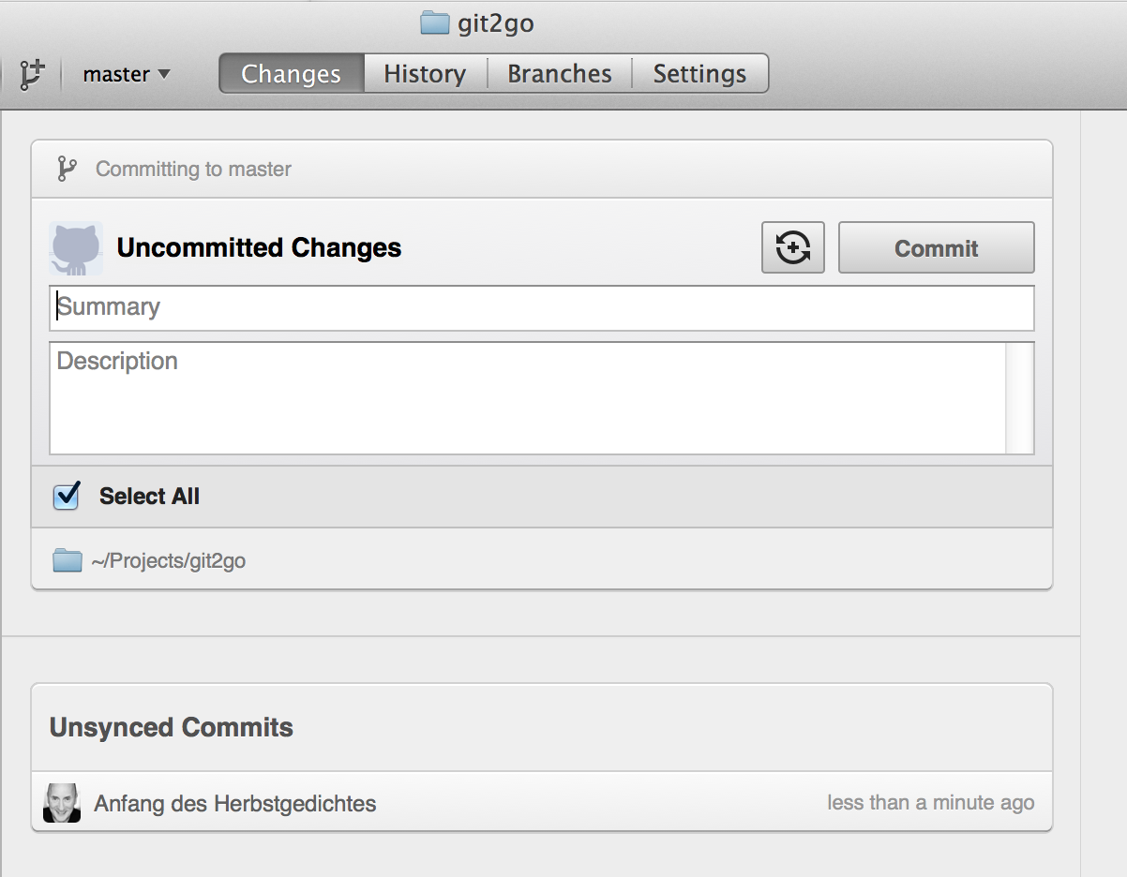This screenshot has width=1127, height=877.
Task: Focus the Summary input field
Action: (541, 307)
